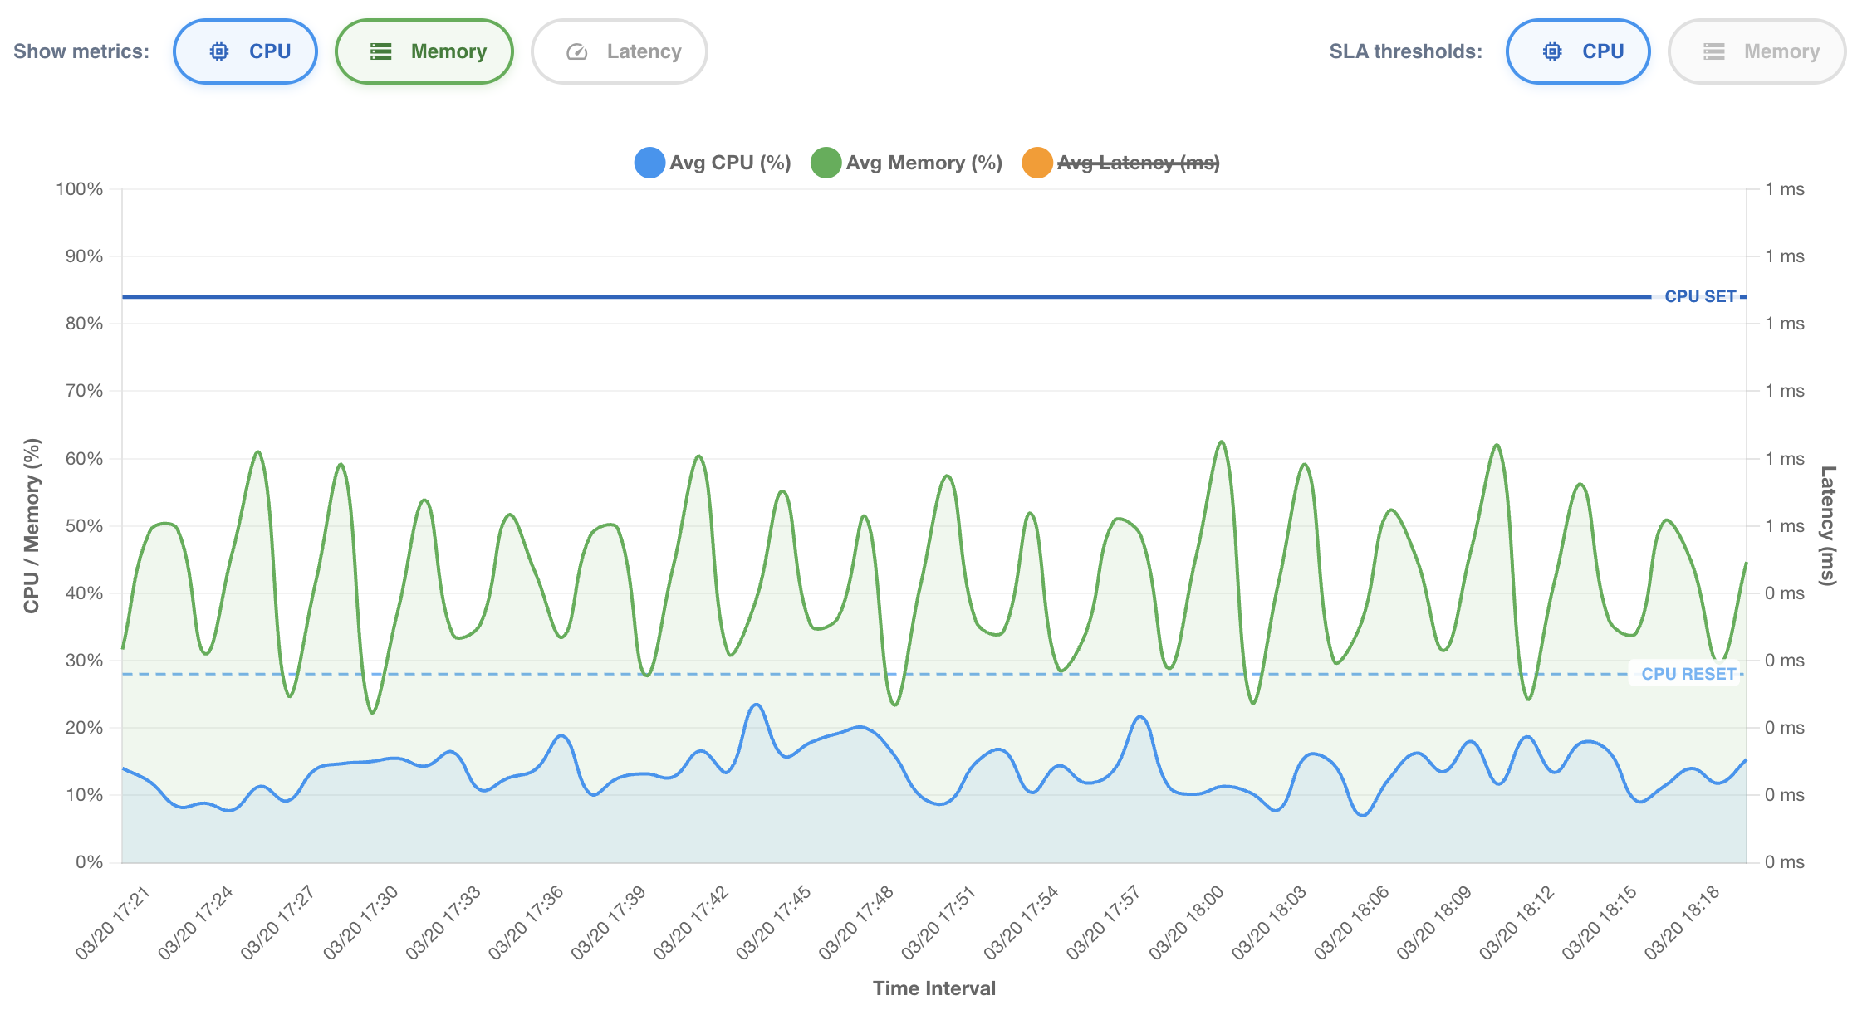Click the Memory stack icon in Show metrics
This screenshot has height=1010, width=1867.
click(381, 51)
